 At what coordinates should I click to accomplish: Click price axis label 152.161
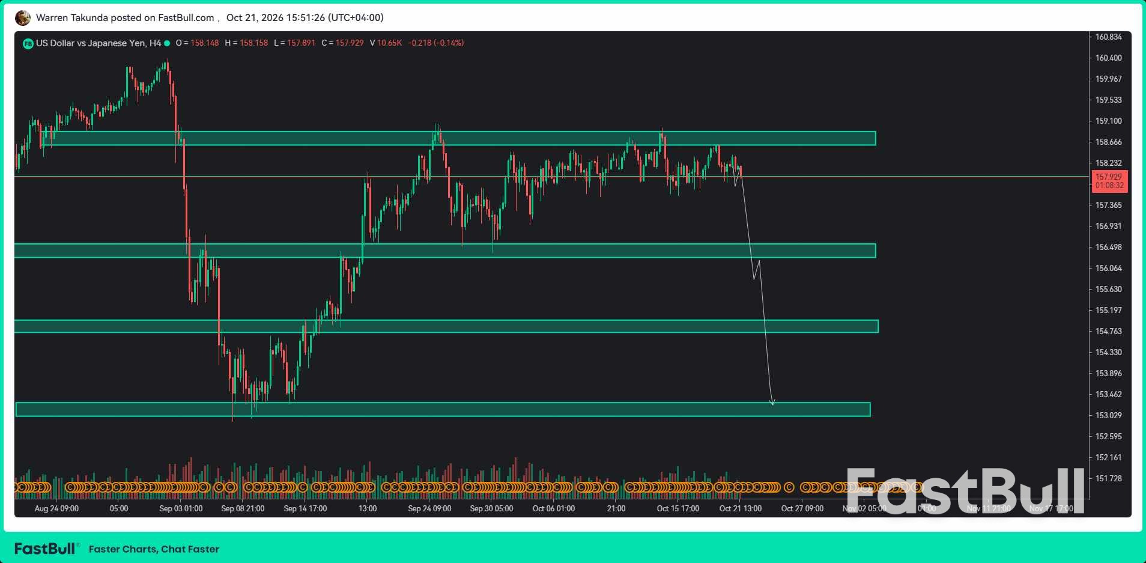tap(1108, 457)
